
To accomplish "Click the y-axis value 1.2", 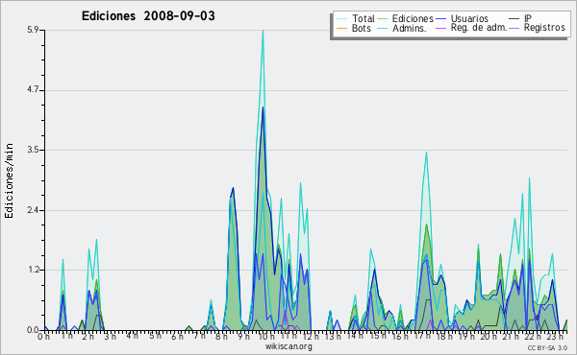I will (33, 271).
